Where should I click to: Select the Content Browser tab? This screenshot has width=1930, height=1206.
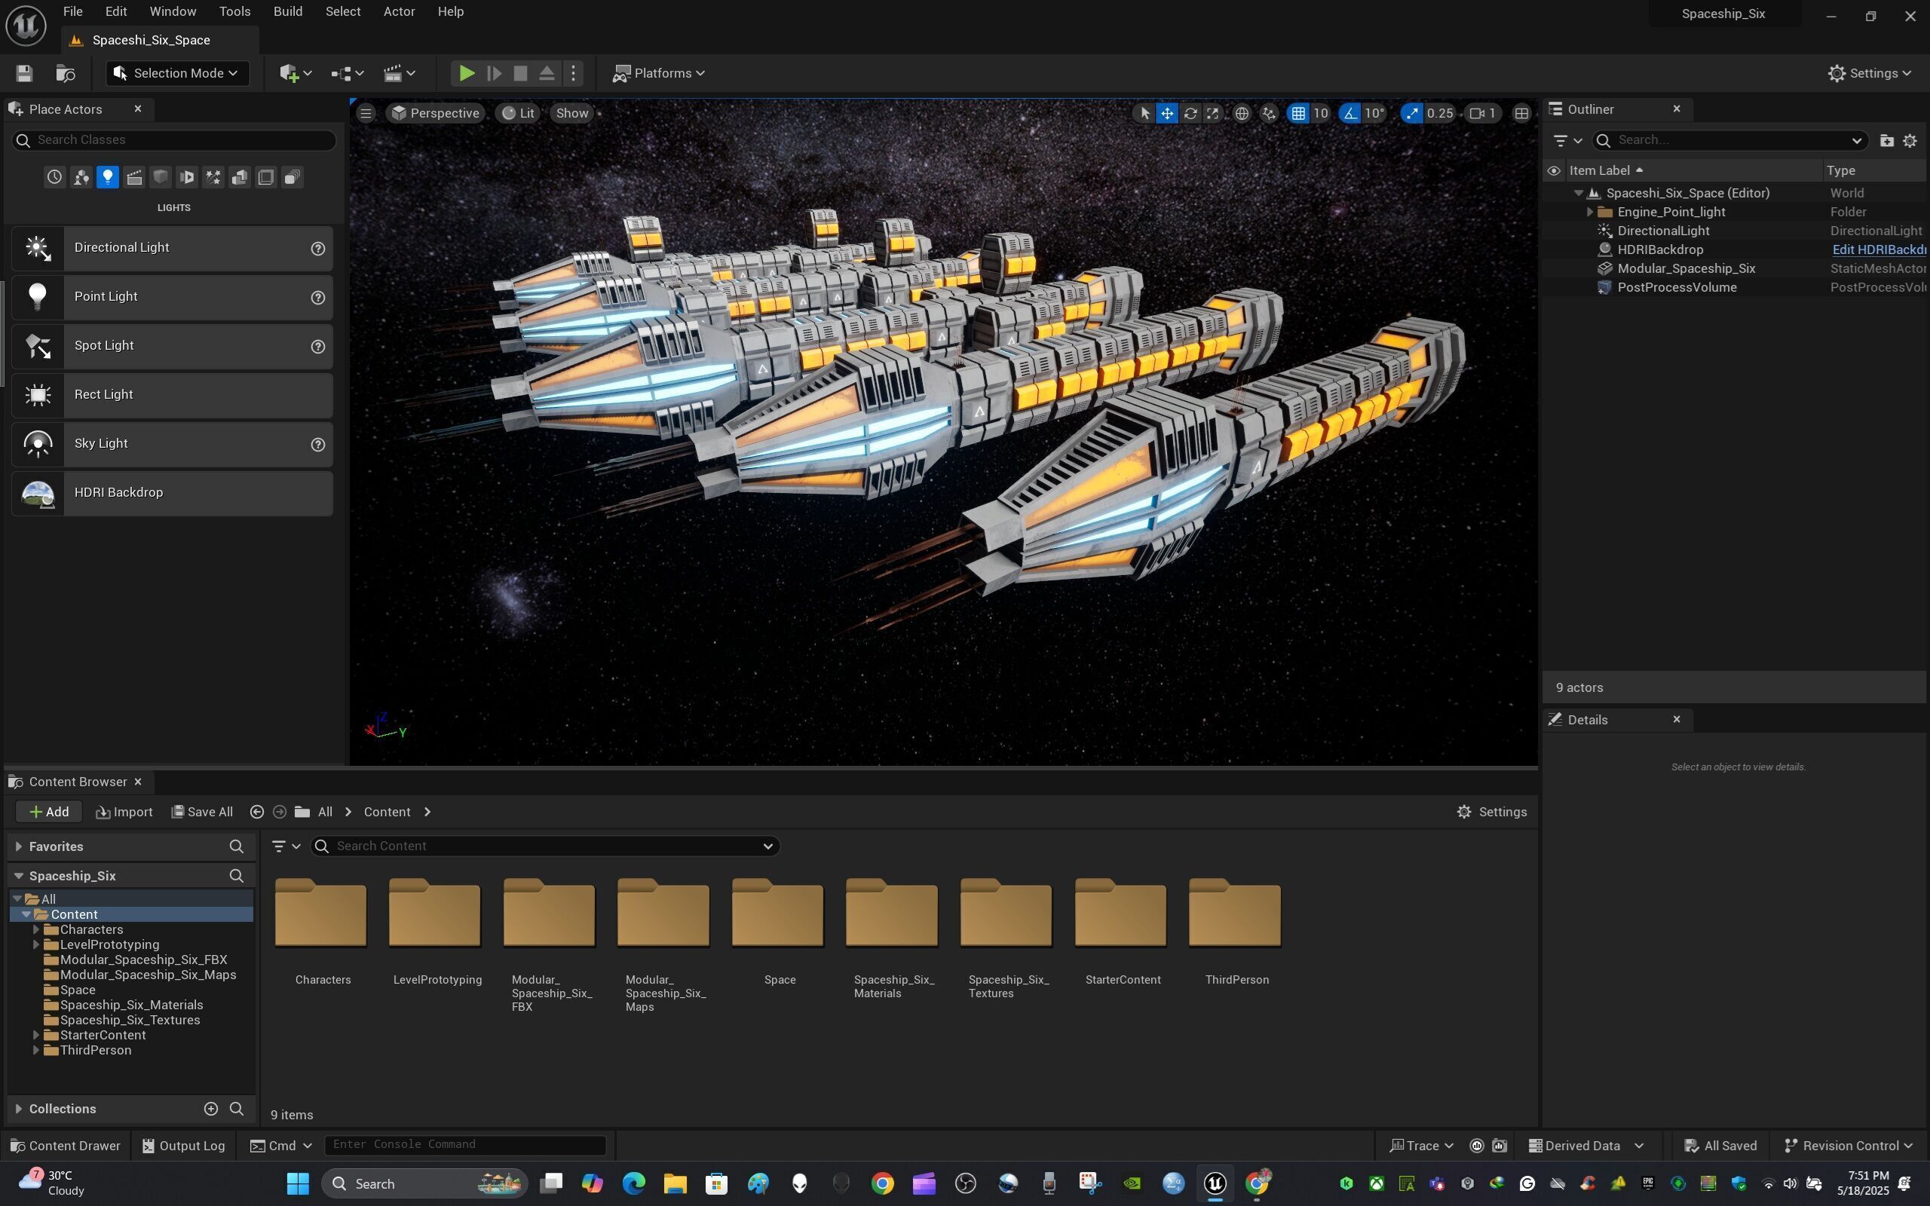pos(78,782)
